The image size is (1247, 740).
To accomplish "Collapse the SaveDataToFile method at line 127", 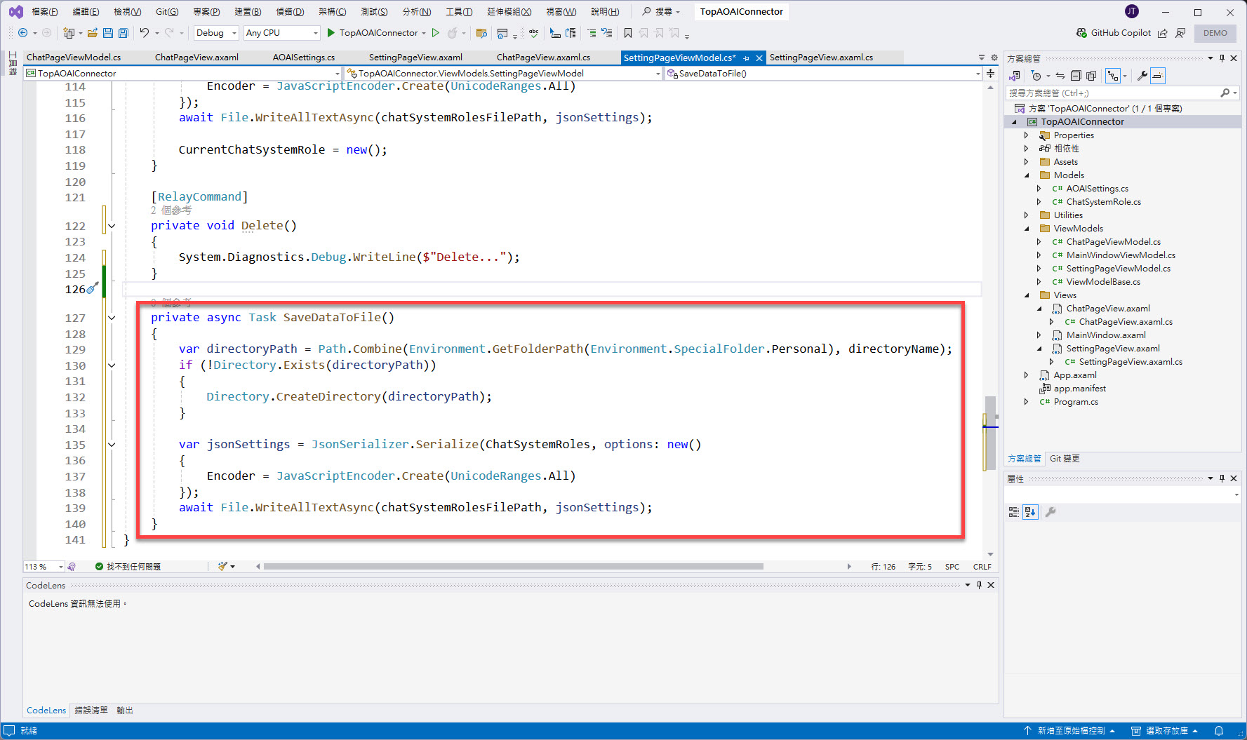I will [112, 318].
